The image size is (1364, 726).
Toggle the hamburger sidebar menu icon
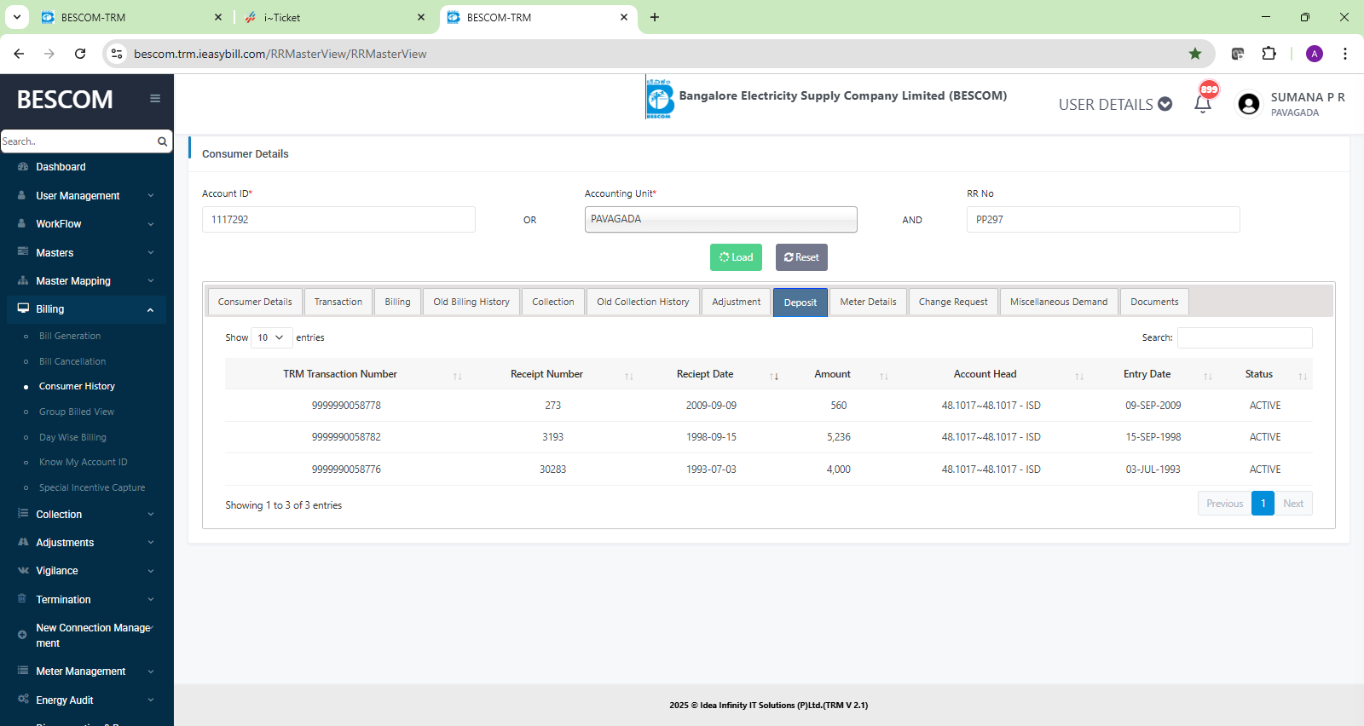point(155,99)
